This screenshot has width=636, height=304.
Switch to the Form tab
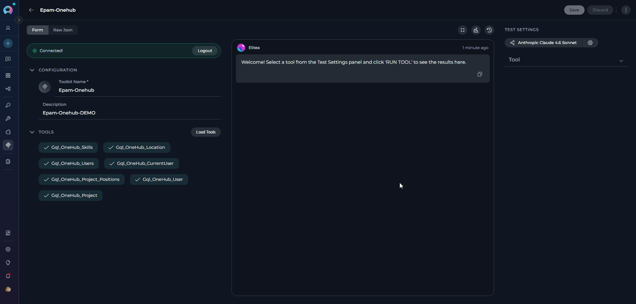(x=37, y=30)
